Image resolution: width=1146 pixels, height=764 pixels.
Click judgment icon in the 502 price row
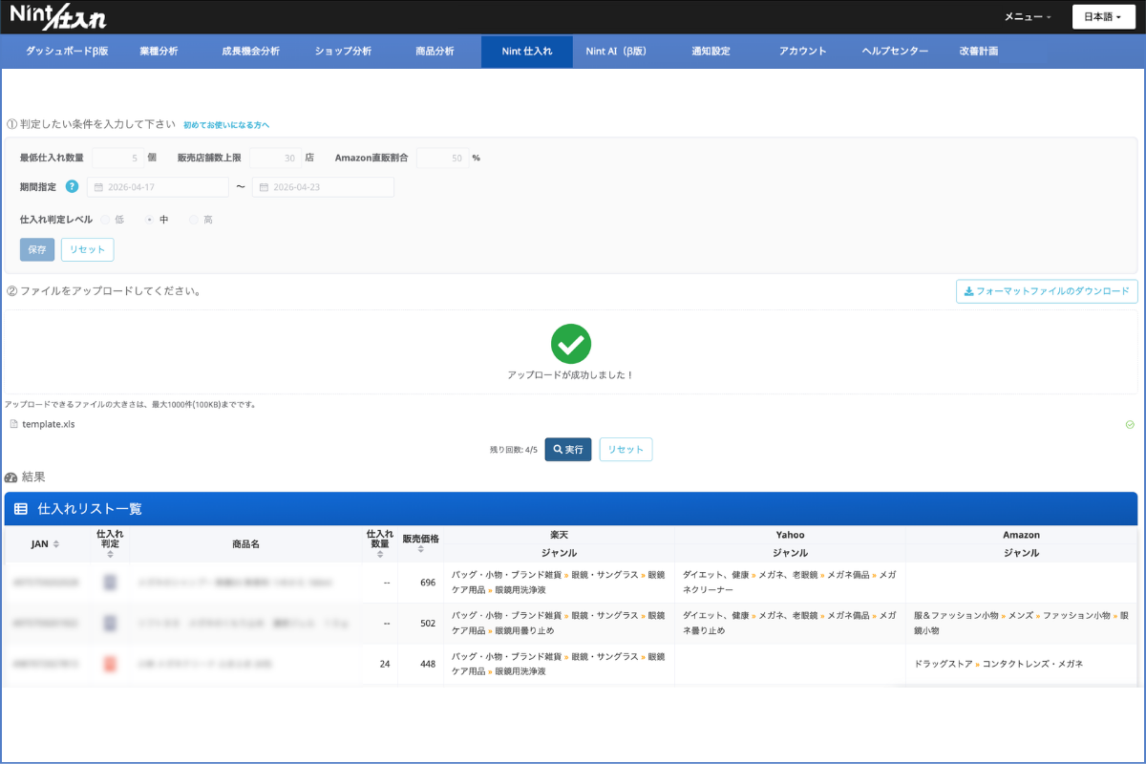(x=110, y=623)
